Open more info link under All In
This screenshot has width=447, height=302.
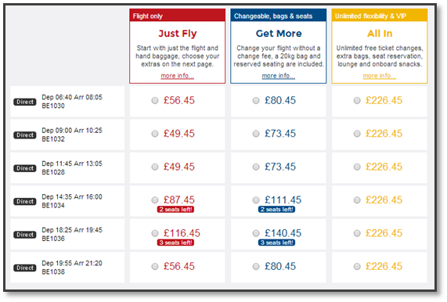(380, 76)
